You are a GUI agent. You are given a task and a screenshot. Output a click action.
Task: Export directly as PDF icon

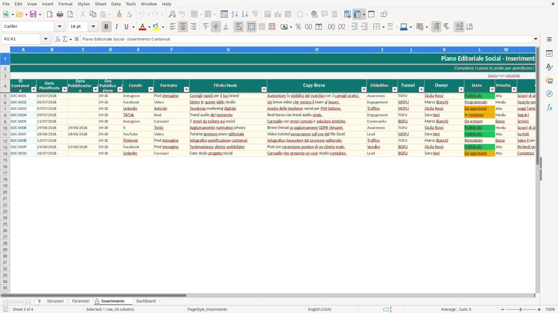50,14
